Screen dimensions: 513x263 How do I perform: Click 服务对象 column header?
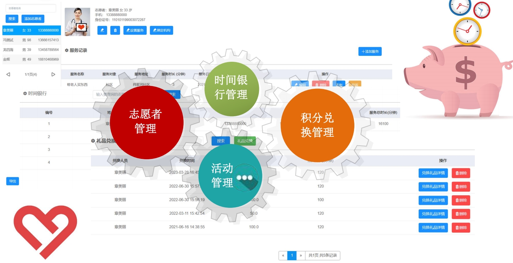pyautogui.click(x=109, y=74)
